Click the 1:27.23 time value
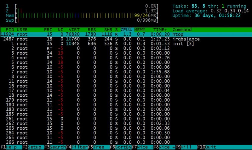This screenshot has height=150, width=252. click(x=160, y=39)
